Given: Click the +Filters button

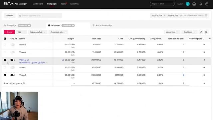Looking at the screenshot, I should click(x=10, y=16).
